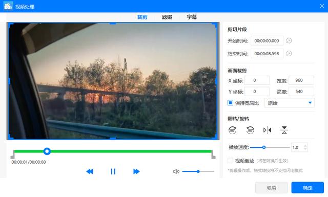Click the timeline playhead circle
Image resolution: width=328 pixels, height=197 pixels.
pyautogui.click(x=47, y=151)
